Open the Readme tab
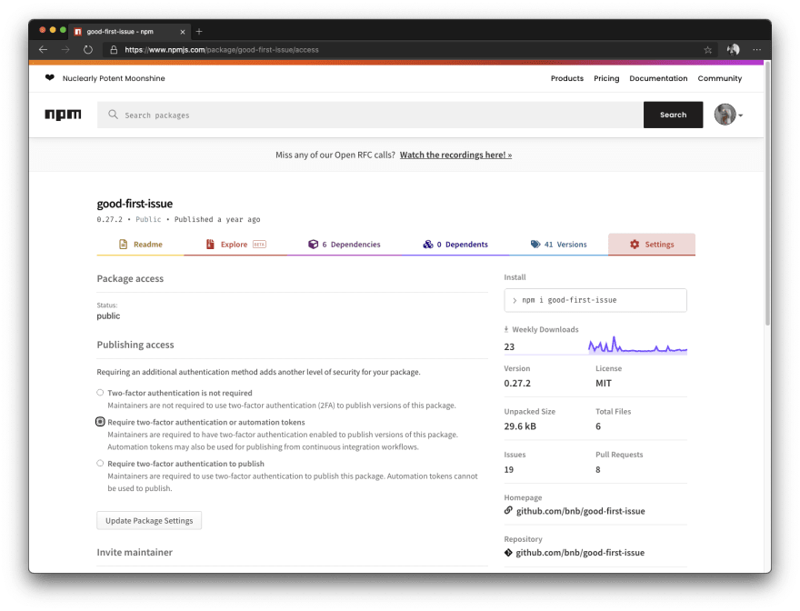Viewport: 800px width, 611px height. 140,244
